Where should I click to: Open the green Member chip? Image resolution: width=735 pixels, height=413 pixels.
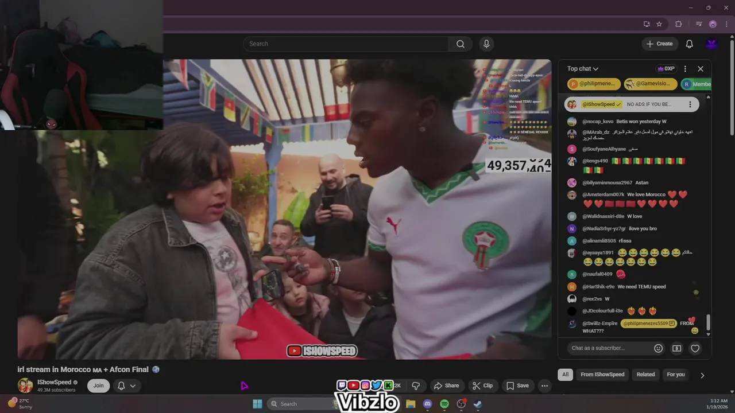696,84
